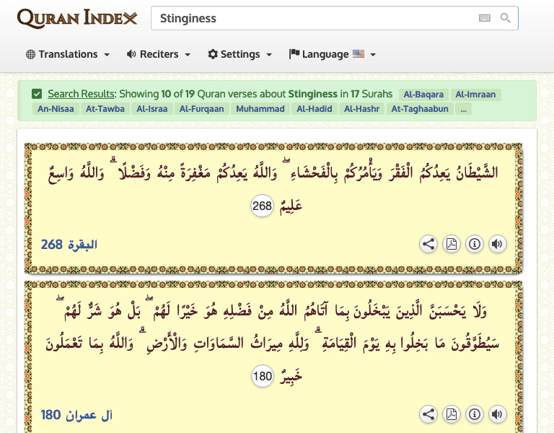This screenshot has height=433, width=554.
Task: Open the Language menu
Action: click(332, 54)
